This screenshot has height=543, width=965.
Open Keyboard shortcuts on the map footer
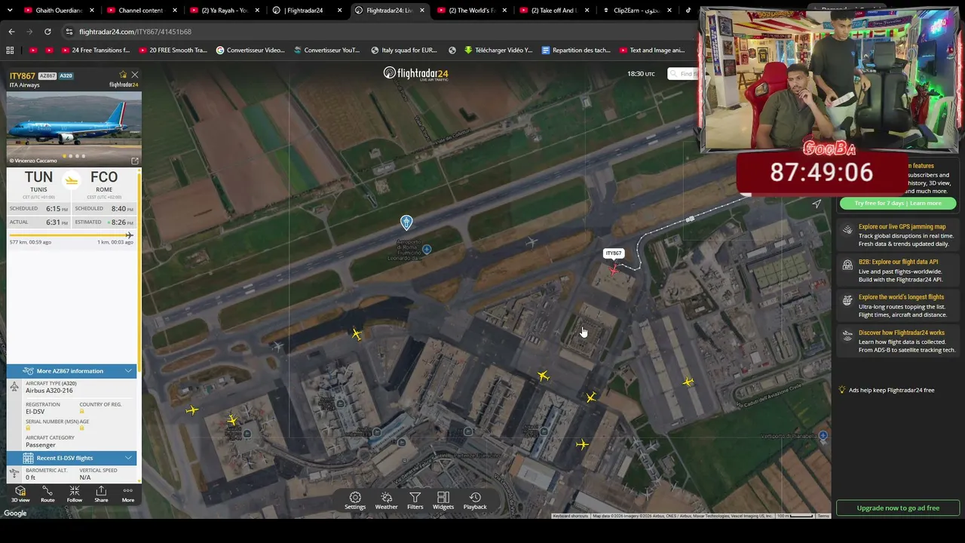coord(570,516)
